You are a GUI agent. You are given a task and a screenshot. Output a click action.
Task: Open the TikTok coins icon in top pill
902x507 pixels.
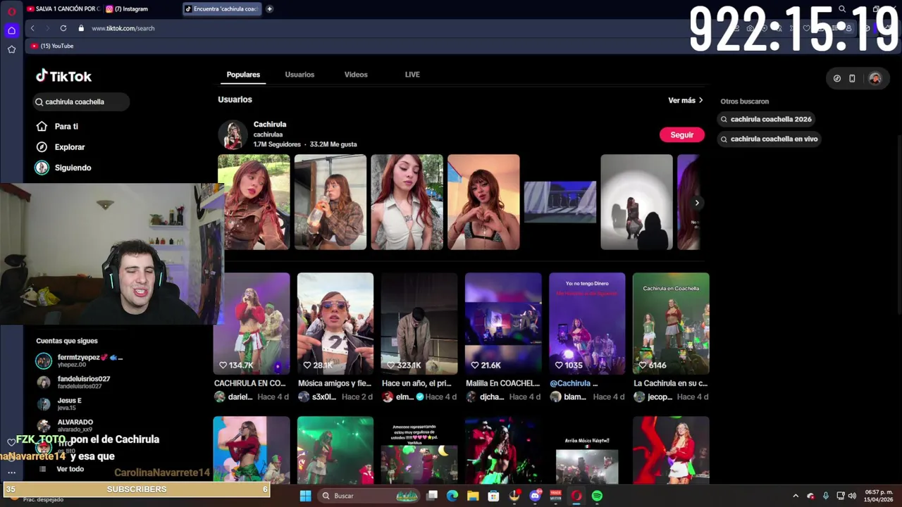click(x=836, y=78)
